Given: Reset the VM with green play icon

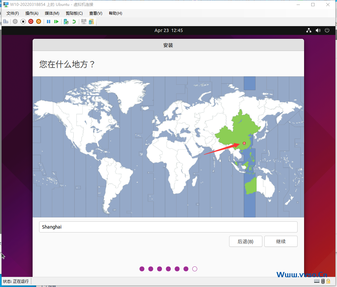Looking at the screenshot, I should point(56,21).
